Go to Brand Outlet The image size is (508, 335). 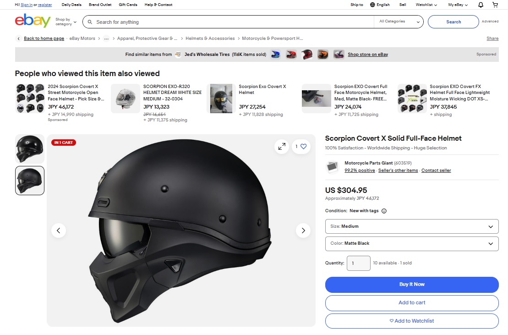(100, 5)
